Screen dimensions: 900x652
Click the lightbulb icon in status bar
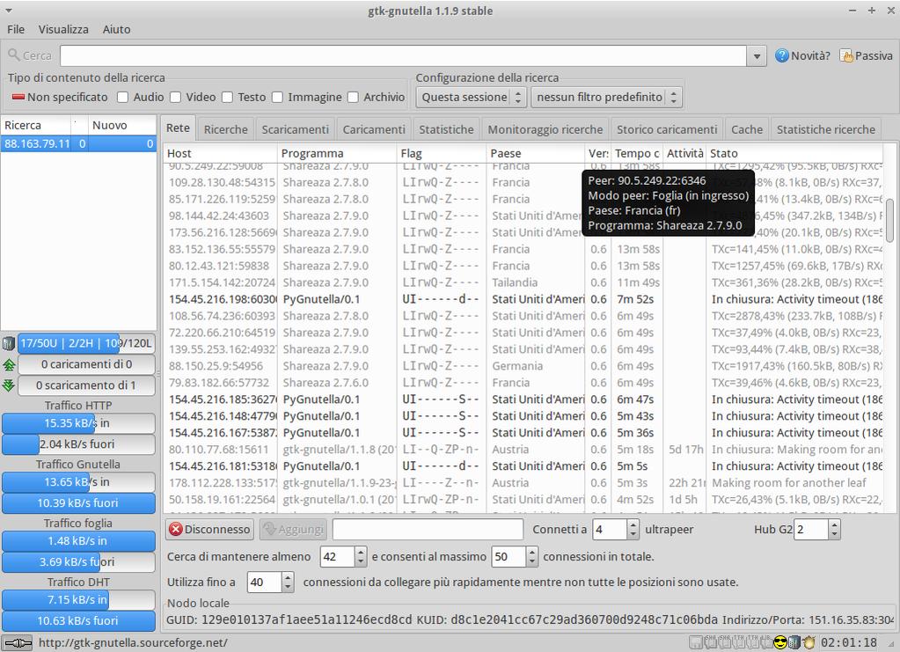pos(809,642)
